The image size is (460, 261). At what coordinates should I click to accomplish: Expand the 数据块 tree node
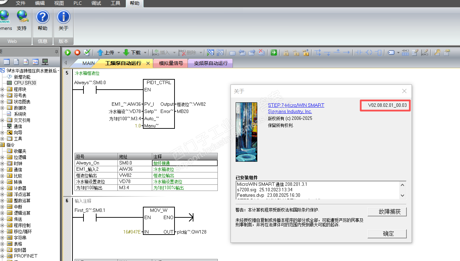[x=2, y=108]
